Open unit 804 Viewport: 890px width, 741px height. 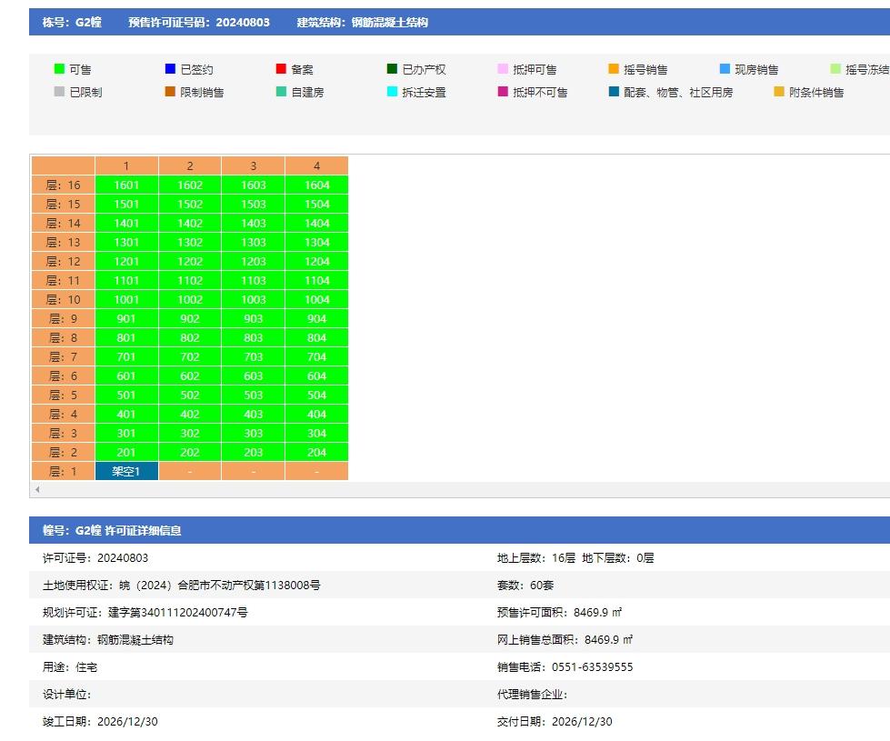(x=316, y=338)
